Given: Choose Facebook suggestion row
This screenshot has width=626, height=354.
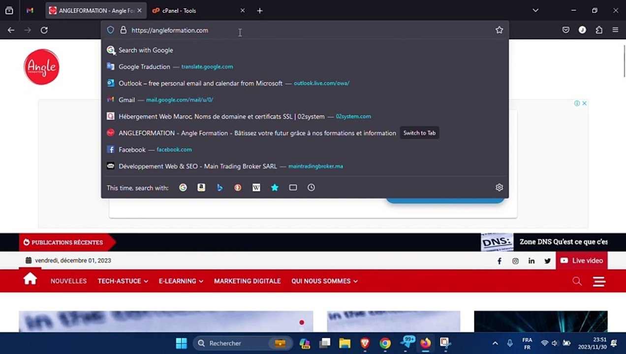Looking at the screenshot, I should pos(305,149).
